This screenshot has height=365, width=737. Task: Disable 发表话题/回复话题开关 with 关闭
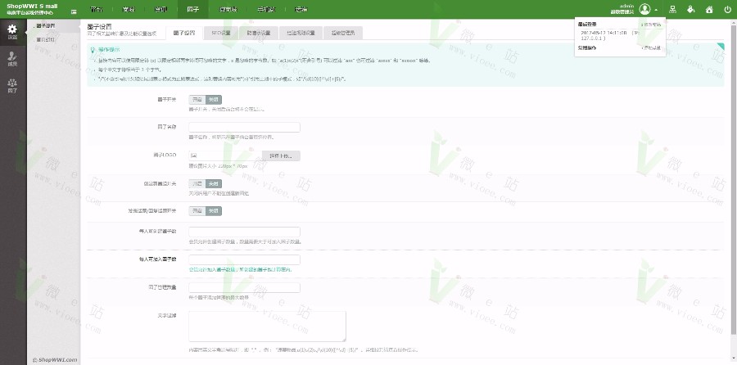(x=214, y=211)
